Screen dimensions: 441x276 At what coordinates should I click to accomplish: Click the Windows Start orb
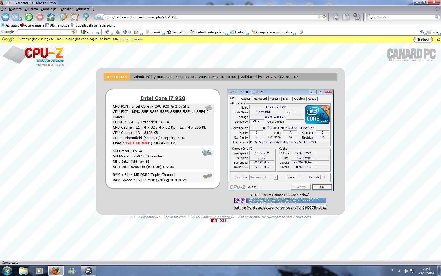pyautogui.click(x=7, y=270)
